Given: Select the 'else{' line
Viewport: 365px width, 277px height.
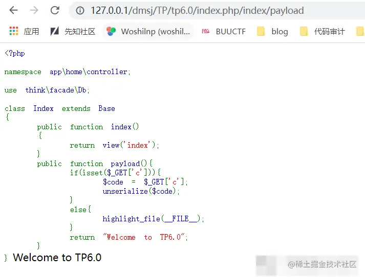Looking at the screenshot, I should pos(80,210).
